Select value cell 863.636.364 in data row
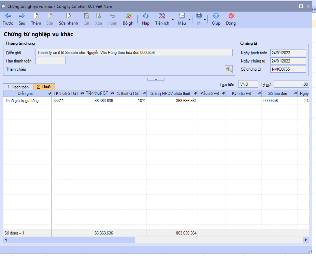316x256 pixels. pos(172,101)
